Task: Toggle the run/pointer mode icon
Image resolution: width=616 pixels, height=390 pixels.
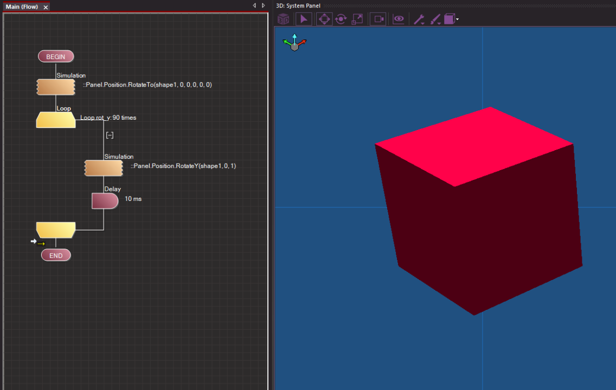Action: click(304, 18)
